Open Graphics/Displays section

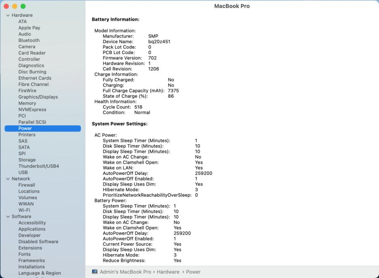point(38,97)
